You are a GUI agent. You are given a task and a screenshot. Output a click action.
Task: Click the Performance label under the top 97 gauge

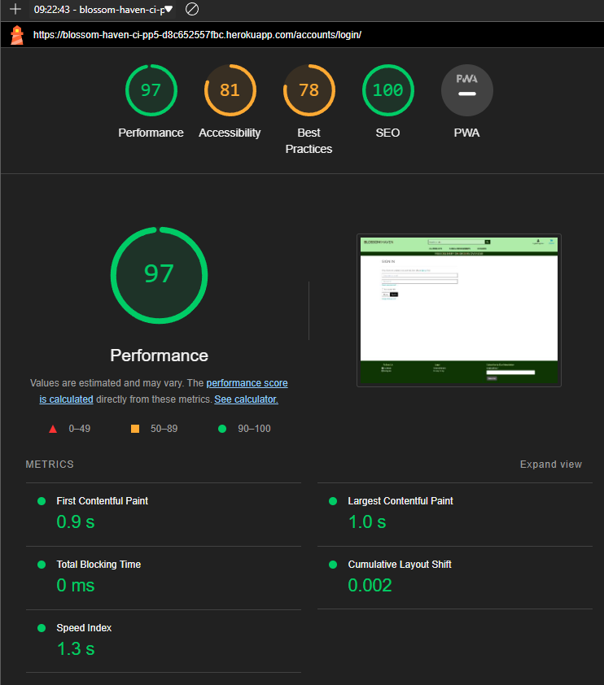click(151, 133)
